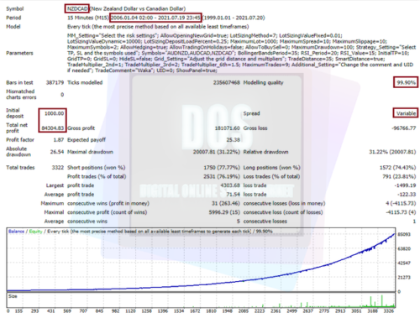Image resolution: width=420 pixels, height=318 pixels.
Task: Click the Parameters row label
Action: [19, 53]
